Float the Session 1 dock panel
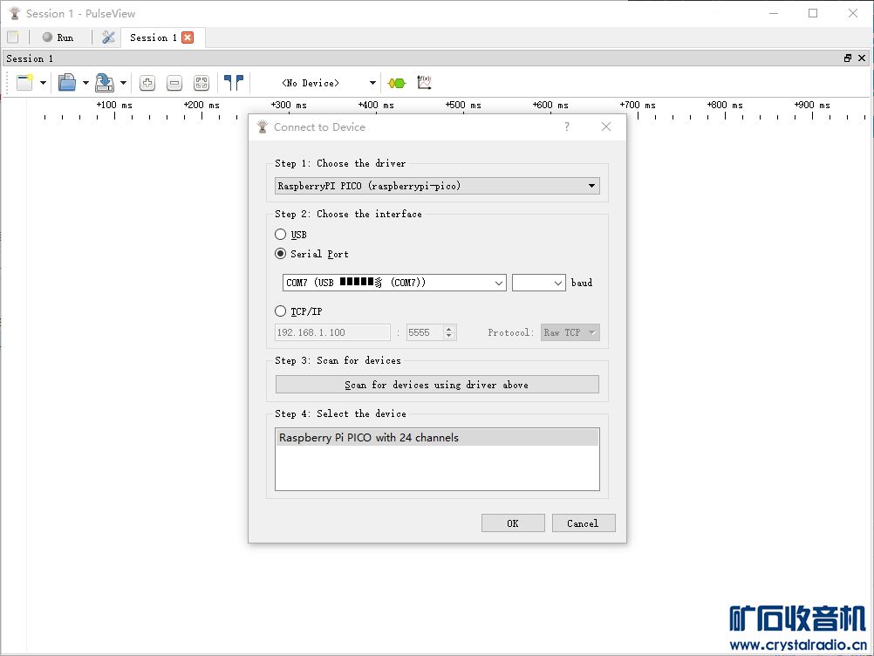The image size is (874, 656). point(848,58)
